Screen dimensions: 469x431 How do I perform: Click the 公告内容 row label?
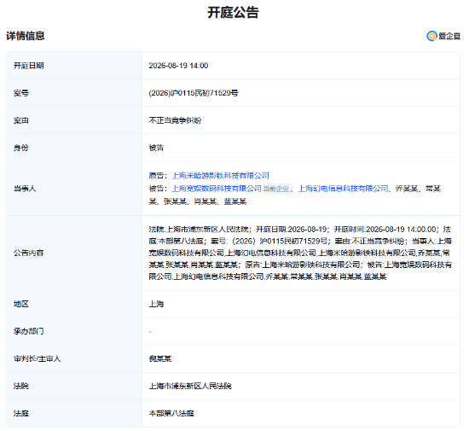point(29,253)
